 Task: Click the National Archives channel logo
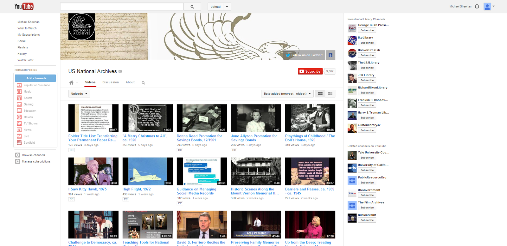[82, 27]
